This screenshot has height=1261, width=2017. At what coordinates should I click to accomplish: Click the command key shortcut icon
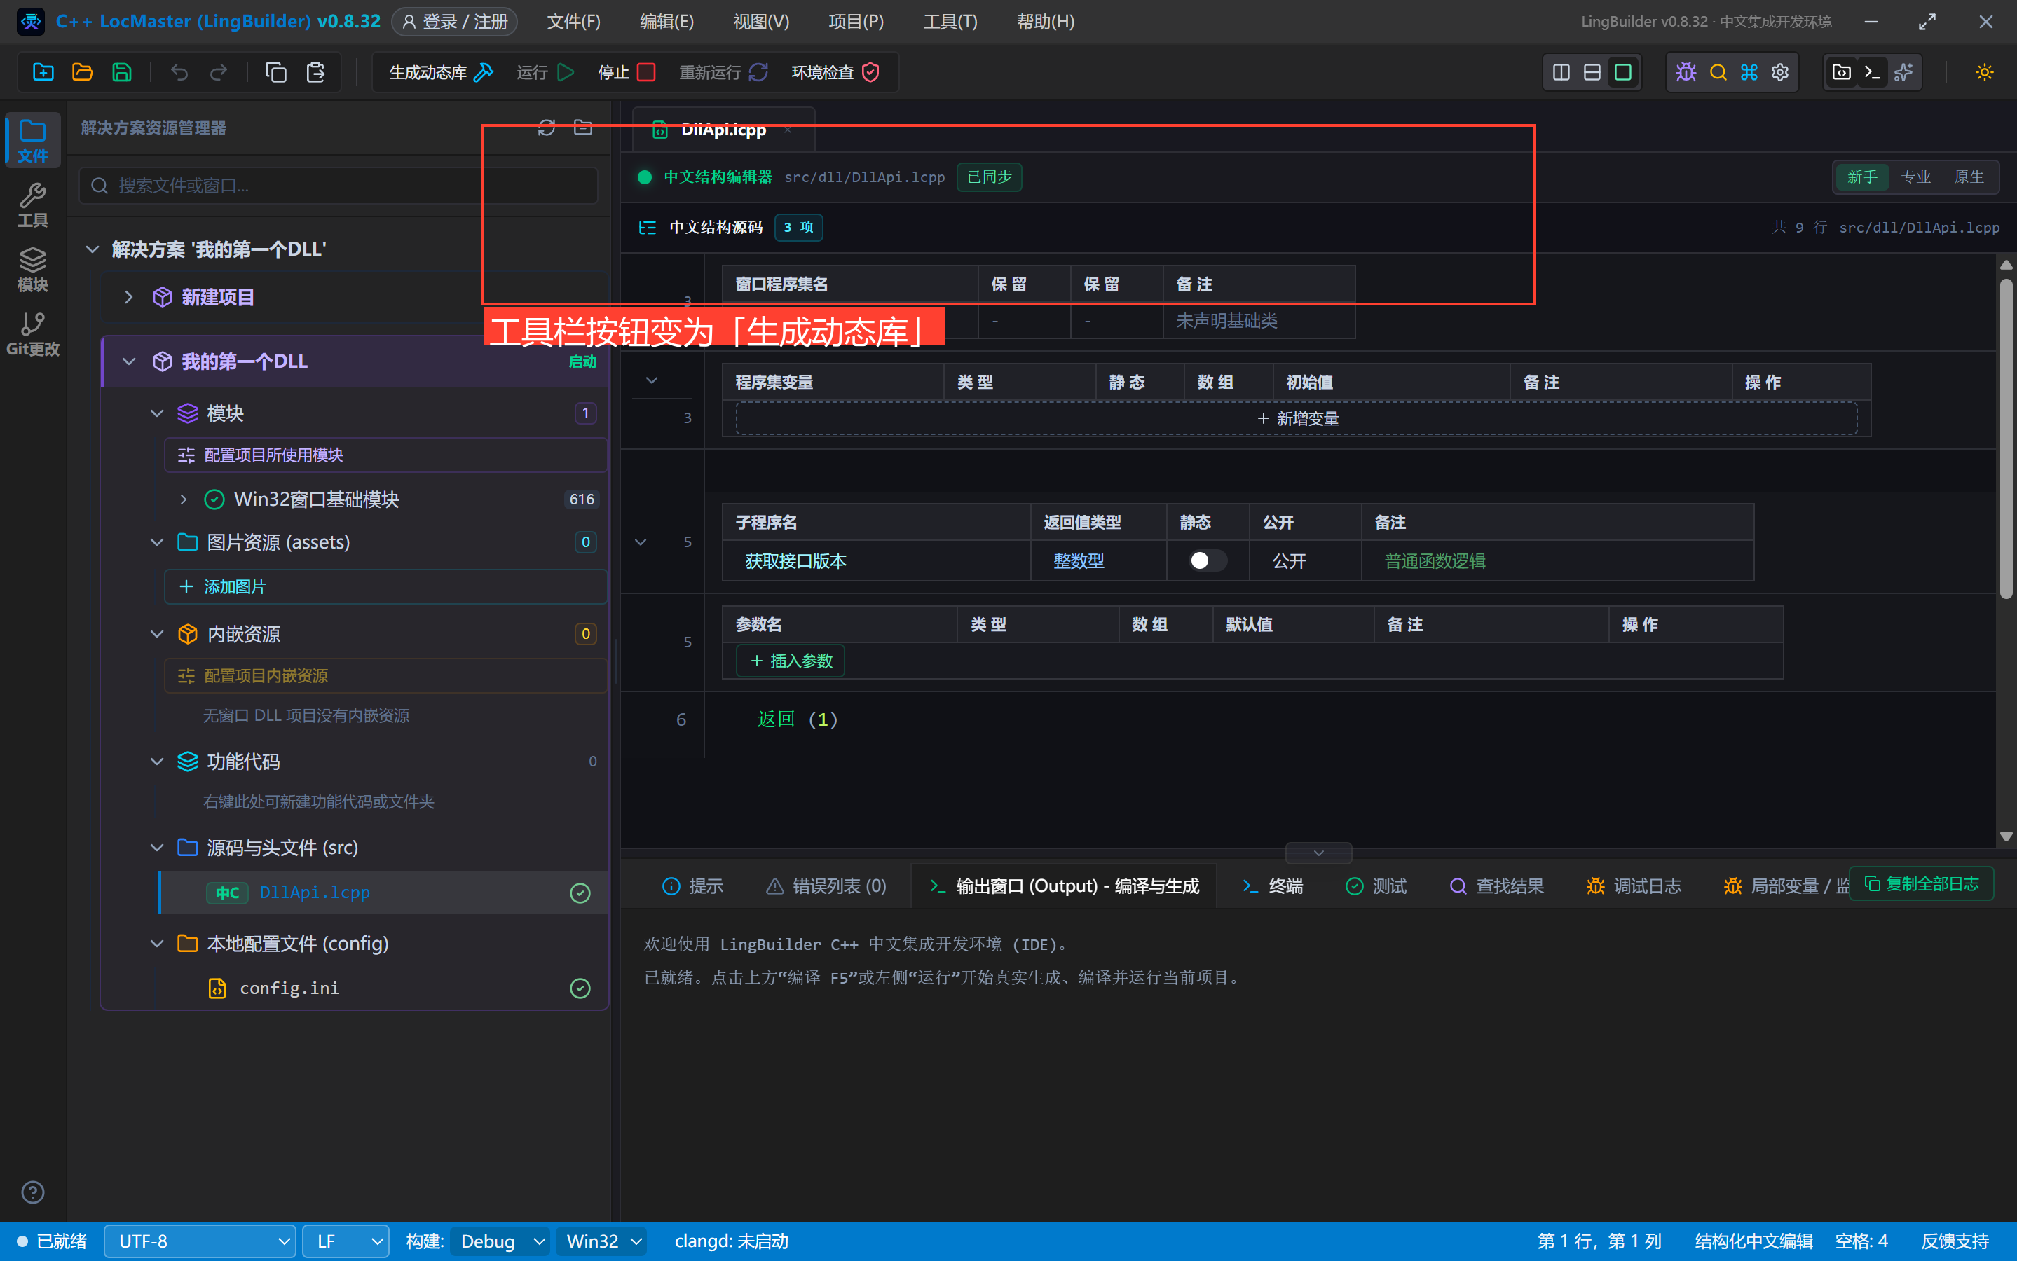click(x=1749, y=73)
